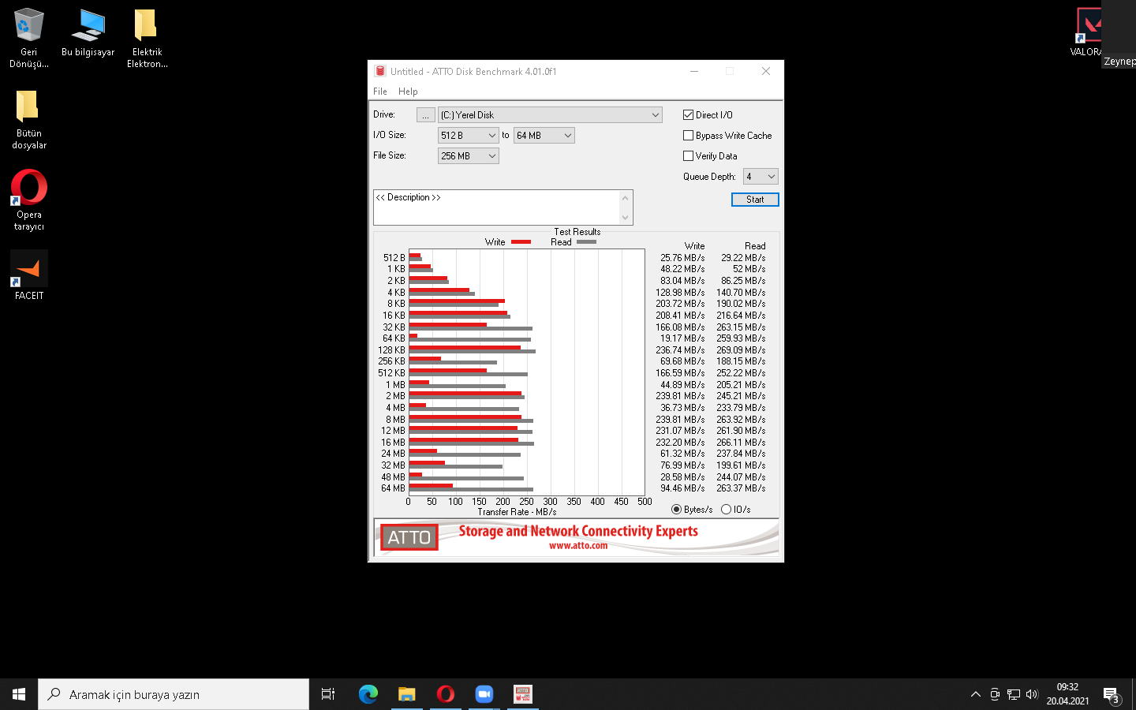The image size is (1136, 710).
Task: Click the drive browse (...) button
Action: click(x=425, y=115)
